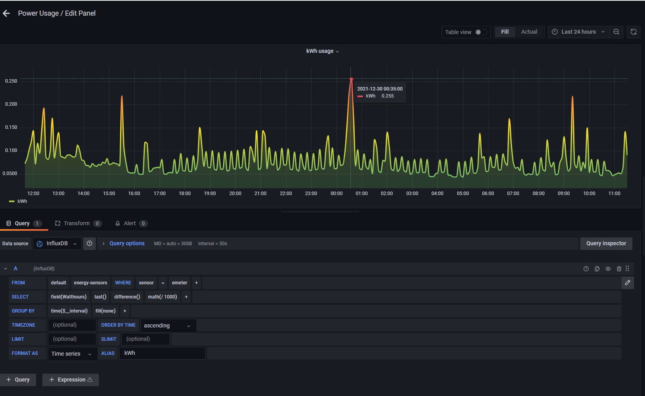
Task: Click the field(Watthours) segment
Action: (x=69, y=297)
